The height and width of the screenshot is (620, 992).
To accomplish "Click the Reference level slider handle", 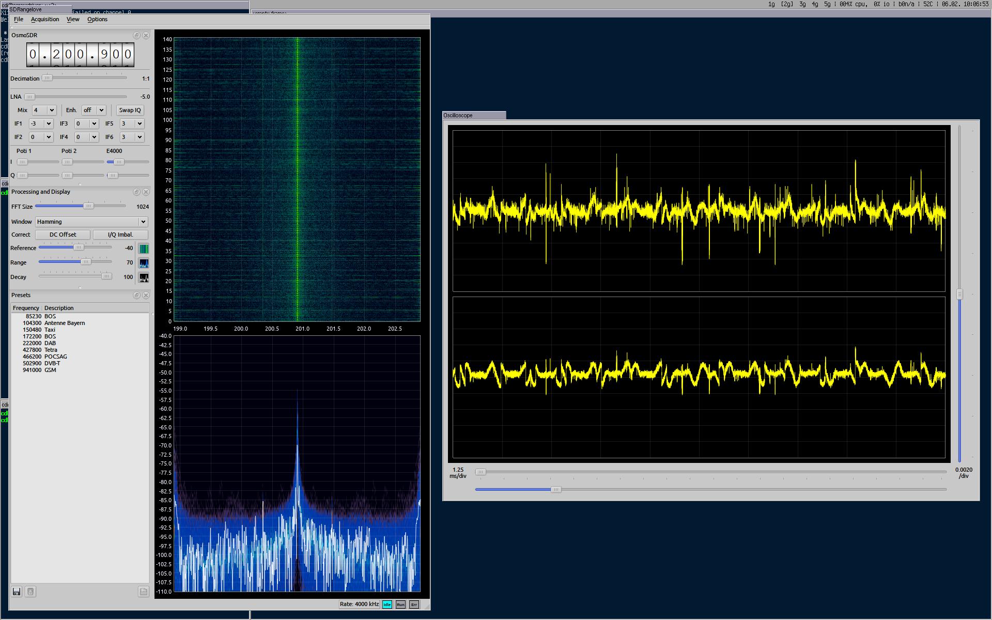I will [79, 247].
